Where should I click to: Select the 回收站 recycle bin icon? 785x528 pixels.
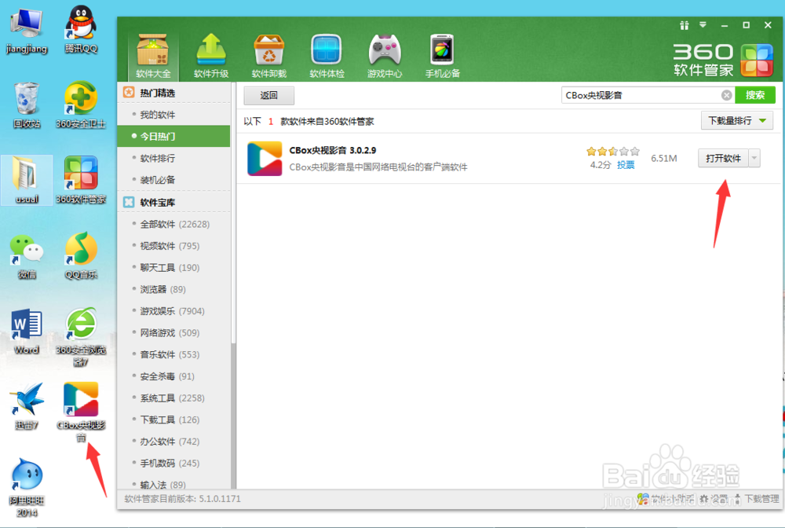coord(27,104)
